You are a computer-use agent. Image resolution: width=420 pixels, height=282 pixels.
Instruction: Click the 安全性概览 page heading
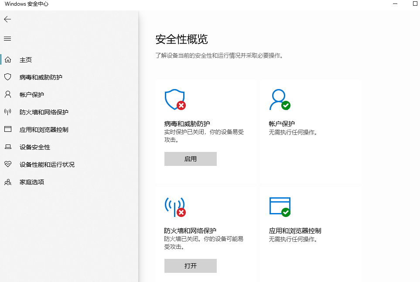click(181, 39)
